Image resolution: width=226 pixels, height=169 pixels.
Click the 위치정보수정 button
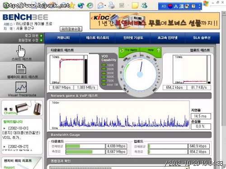pos(71,29)
